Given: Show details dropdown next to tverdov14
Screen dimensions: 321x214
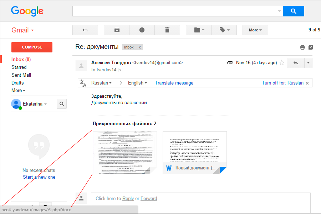Looking at the screenshot, I should (x=121, y=70).
